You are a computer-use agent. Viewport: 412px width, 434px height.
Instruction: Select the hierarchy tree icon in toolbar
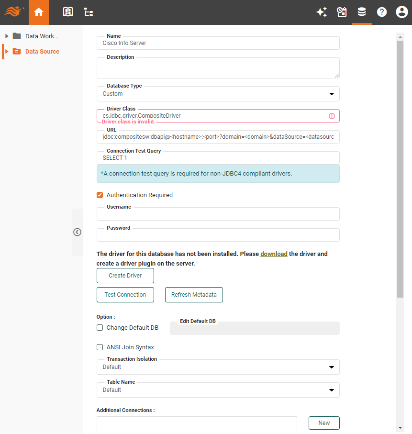point(88,12)
